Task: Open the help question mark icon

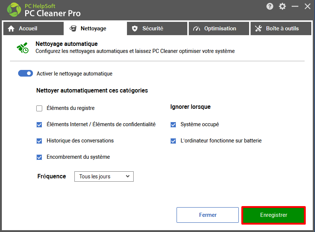Action: pos(269,6)
